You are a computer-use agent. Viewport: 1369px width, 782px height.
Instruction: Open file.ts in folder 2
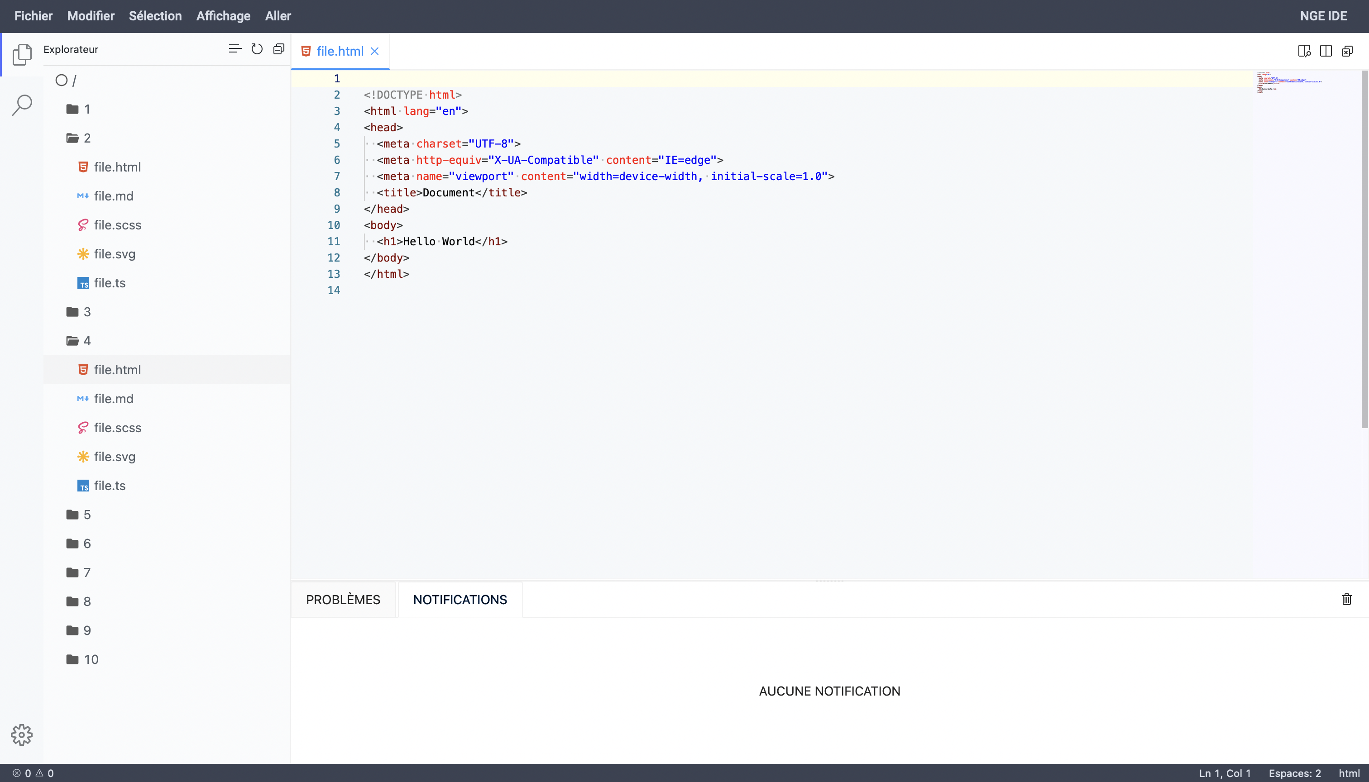(167, 283)
